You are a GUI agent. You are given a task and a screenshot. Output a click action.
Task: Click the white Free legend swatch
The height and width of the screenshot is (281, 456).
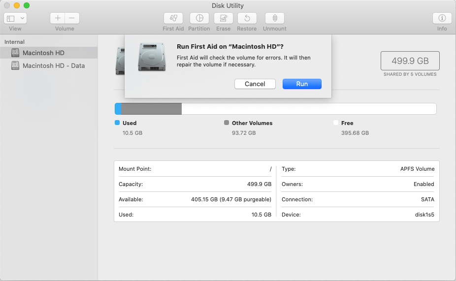(x=336, y=123)
